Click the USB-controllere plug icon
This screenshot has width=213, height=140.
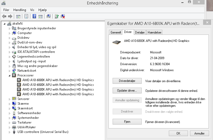[x=14, y=132]
